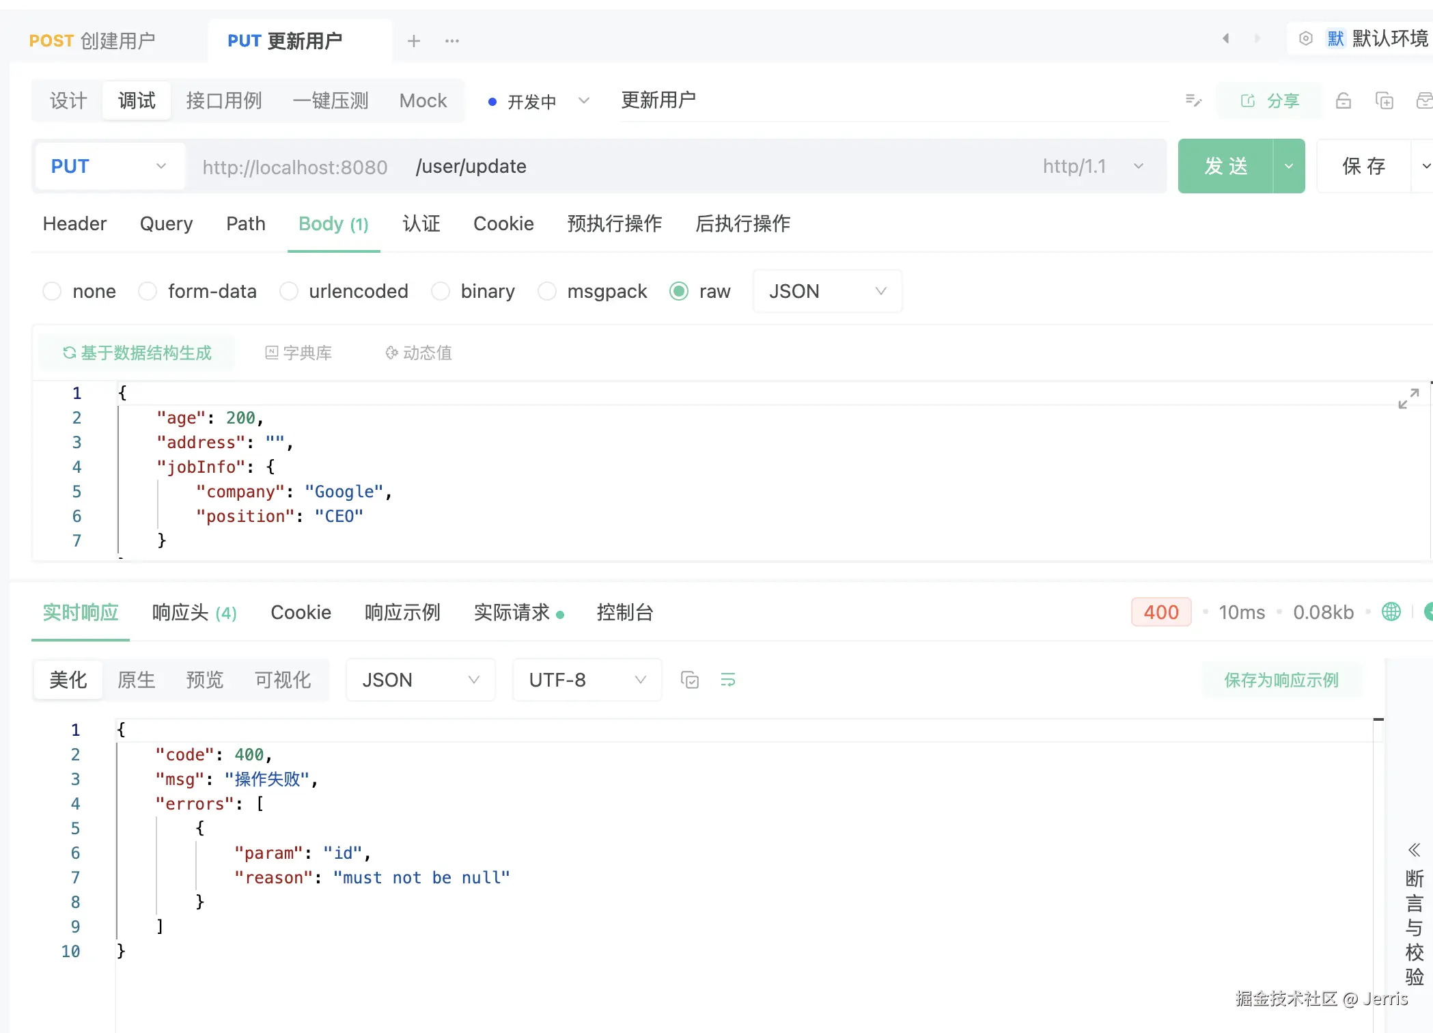
Task: Click the 更新用户 API name field
Action: 895,100
